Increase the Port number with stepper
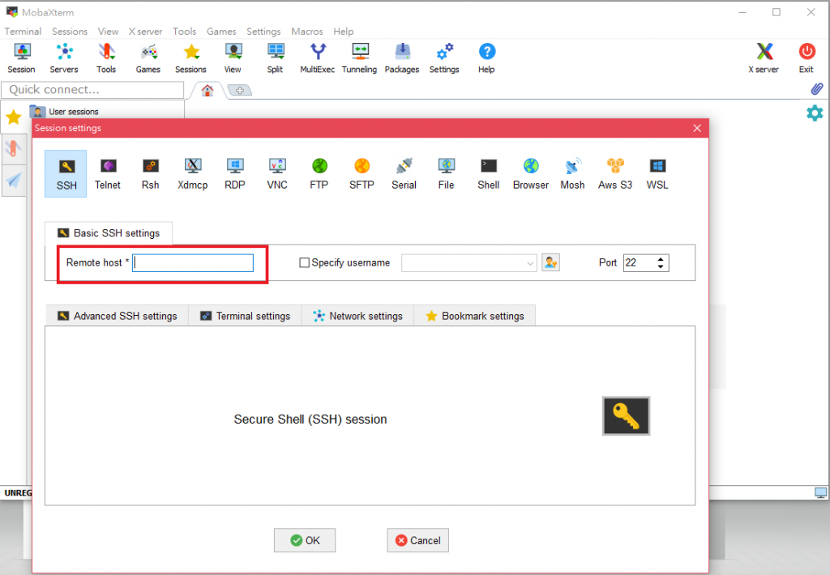 [660, 259]
